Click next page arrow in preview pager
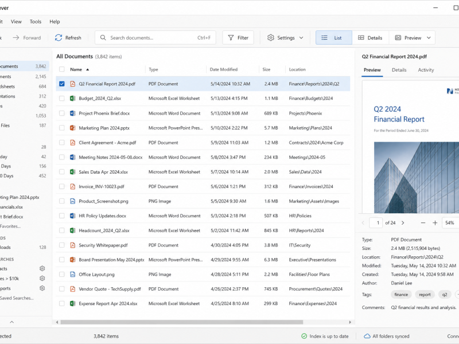The image size is (459, 344). [403, 223]
